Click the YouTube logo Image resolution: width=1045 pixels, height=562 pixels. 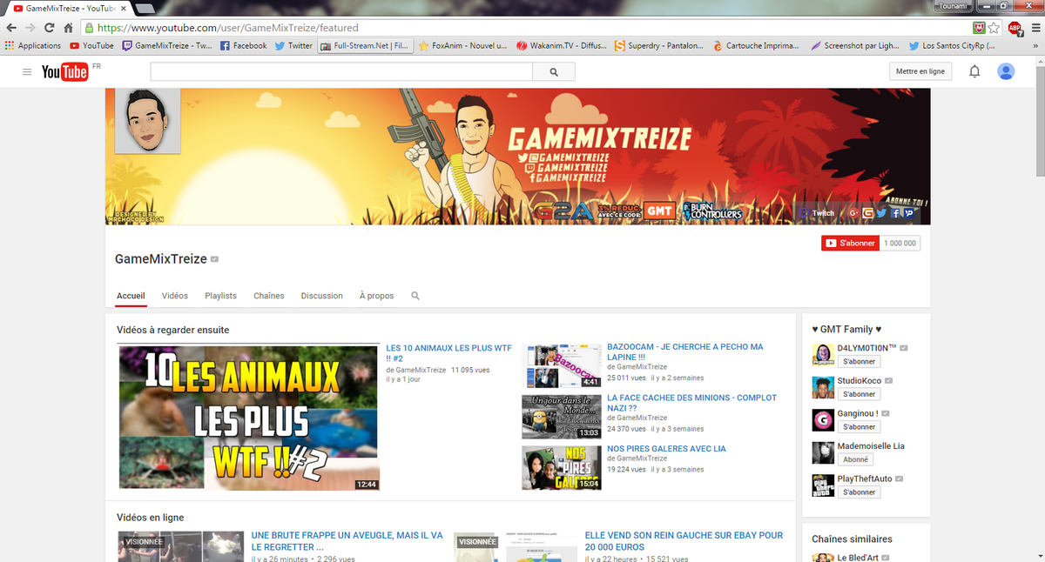click(65, 71)
